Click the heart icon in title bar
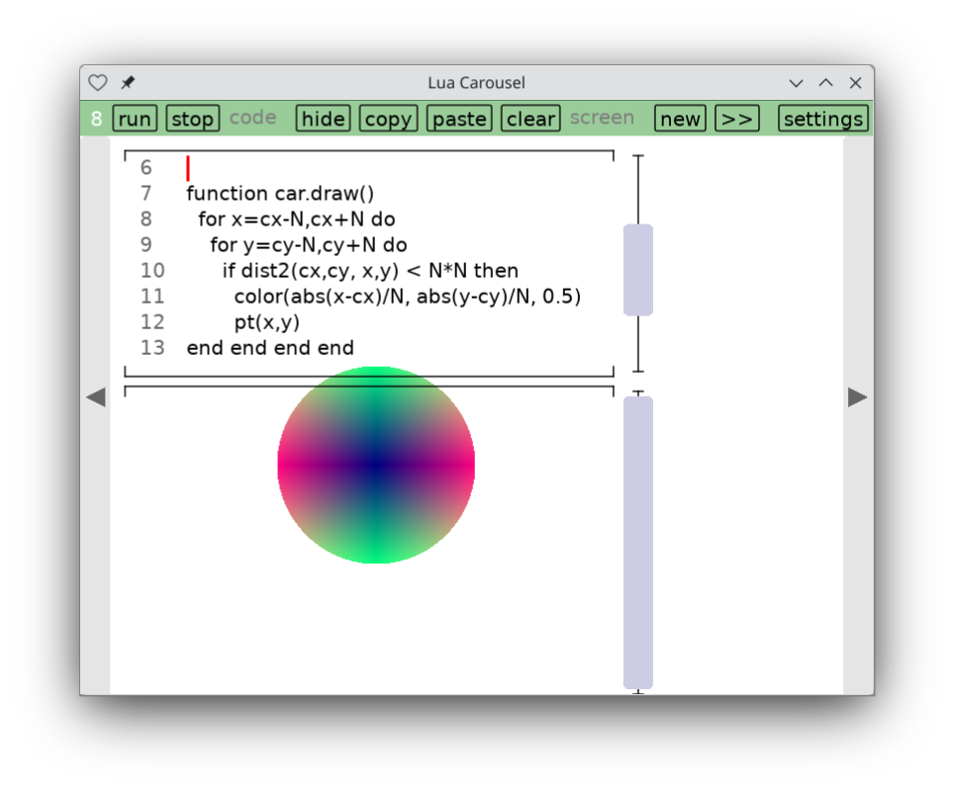The width and height of the screenshot is (953, 789). tap(97, 83)
